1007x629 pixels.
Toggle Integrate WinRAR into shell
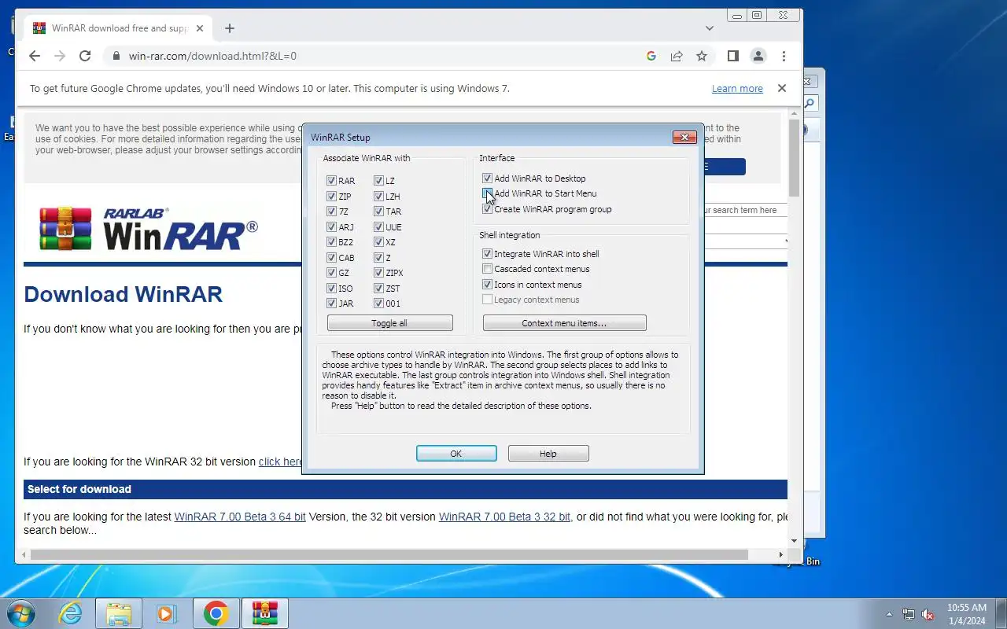coord(487,254)
